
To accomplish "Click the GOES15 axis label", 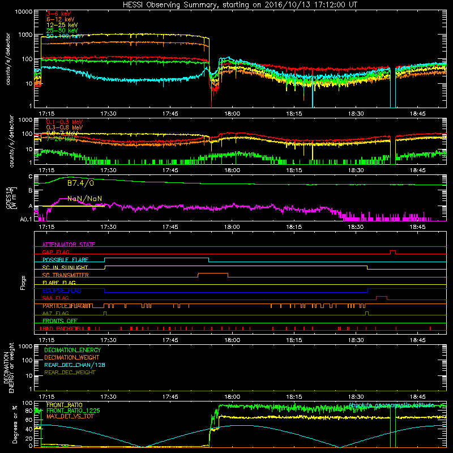I will click(8, 198).
